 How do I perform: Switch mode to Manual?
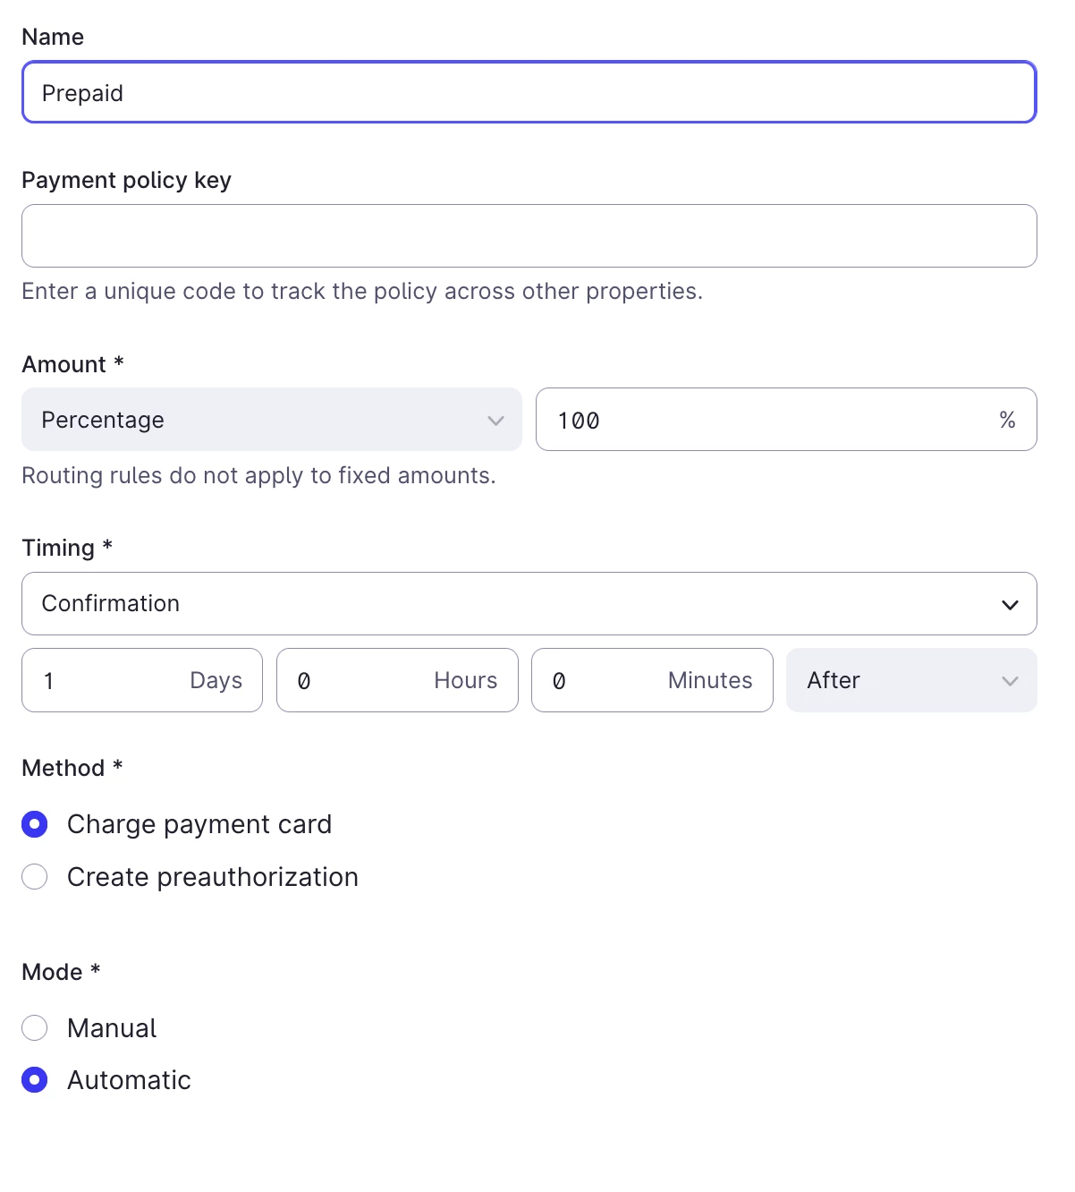click(x=35, y=1028)
